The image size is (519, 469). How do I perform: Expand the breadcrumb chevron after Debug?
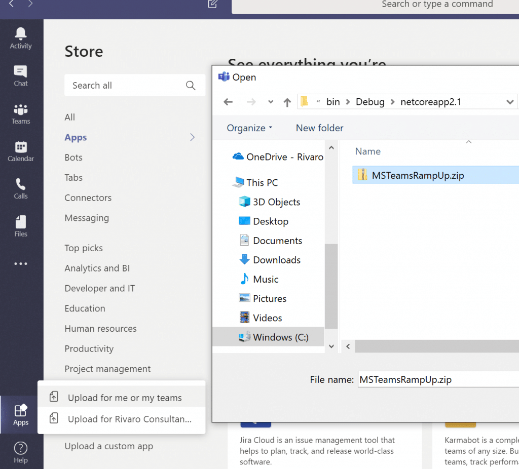[392, 102]
